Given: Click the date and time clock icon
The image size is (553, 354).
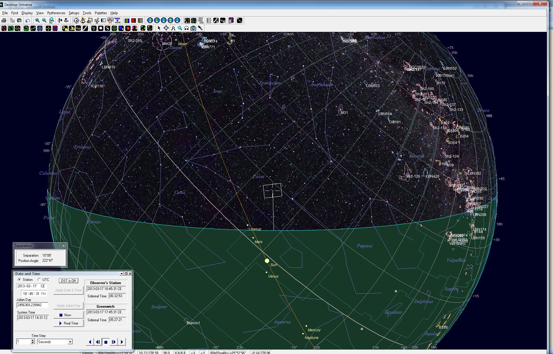Looking at the screenshot, I should coord(77,20).
